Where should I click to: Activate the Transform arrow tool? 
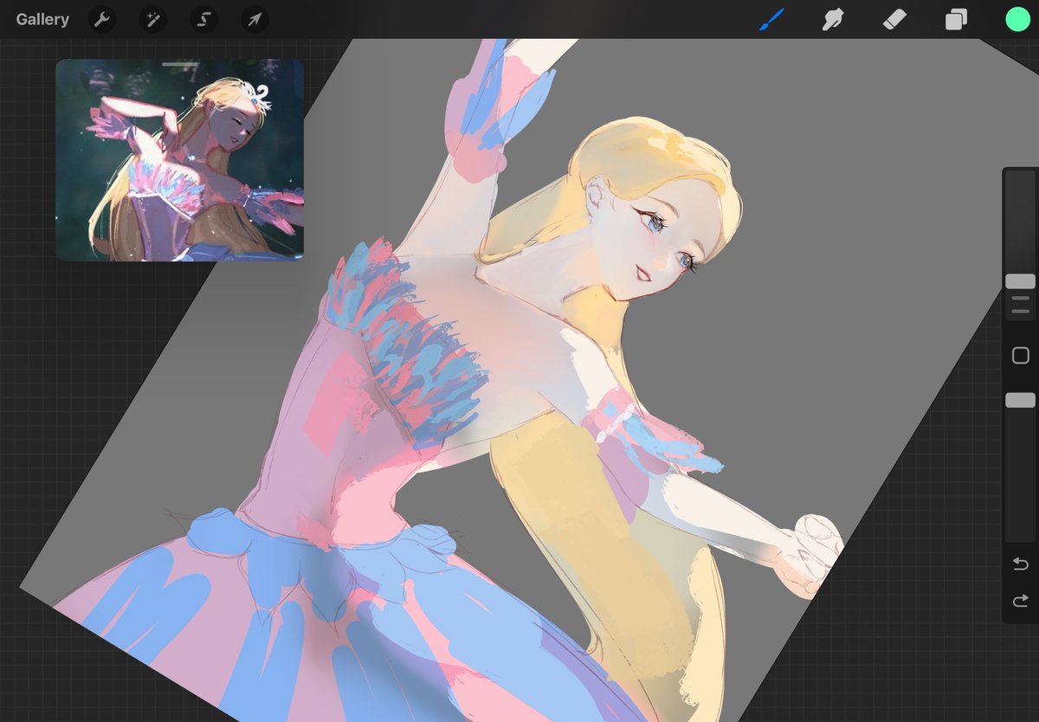[x=255, y=20]
